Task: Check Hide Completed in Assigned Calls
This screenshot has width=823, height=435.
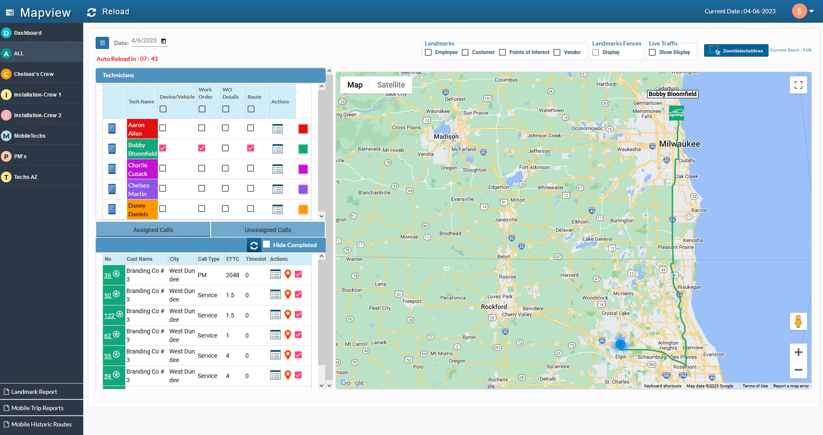Action: (266, 245)
